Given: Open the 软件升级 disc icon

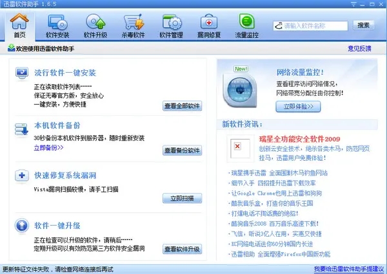Looking at the screenshot, I should pos(95,22).
